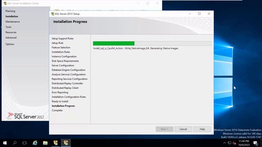Click the Analysis Services Configuration step

[68, 74]
